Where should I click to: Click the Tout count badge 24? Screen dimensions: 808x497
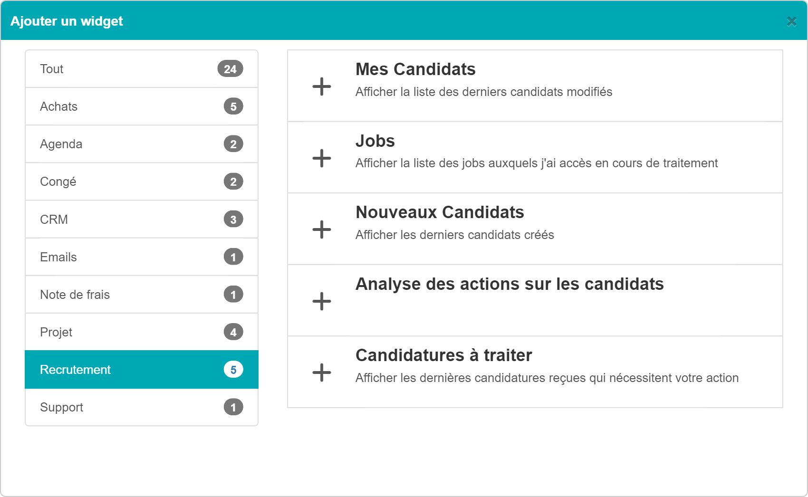coord(231,69)
